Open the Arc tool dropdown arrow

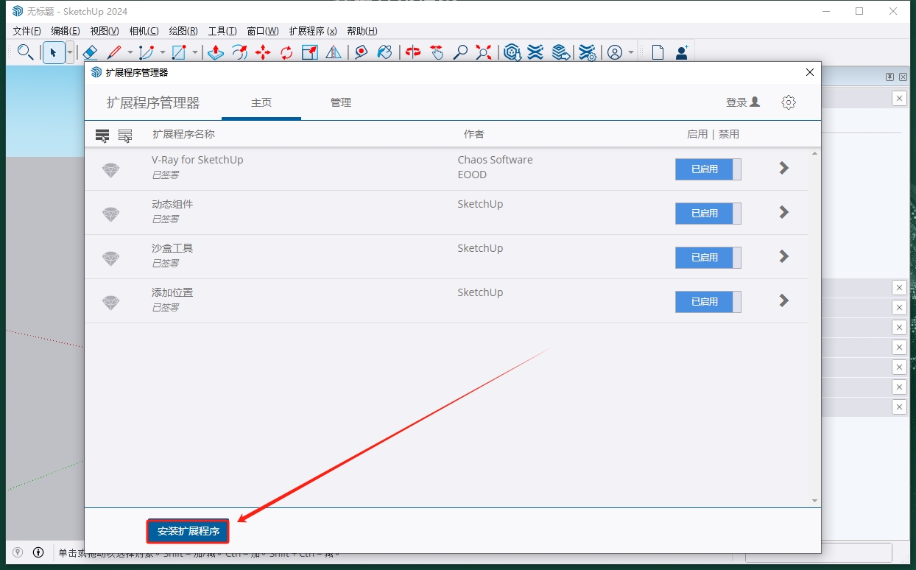click(x=162, y=52)
